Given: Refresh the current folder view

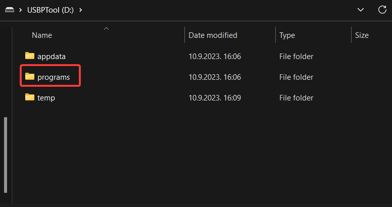Looking at the screenshot, I should coord(382,10).
